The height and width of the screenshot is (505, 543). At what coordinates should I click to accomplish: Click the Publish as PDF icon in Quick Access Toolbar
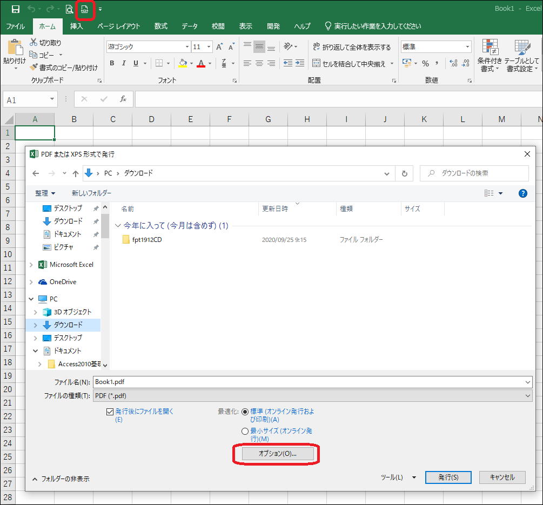pyautogui.click(x=84, y=9)
